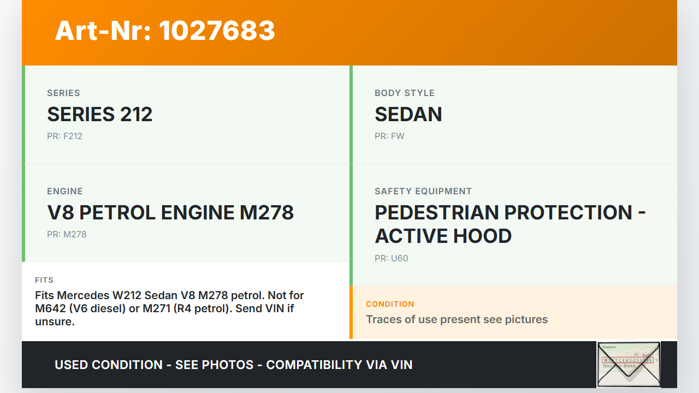The width and height of the screenshot is (699, 393).
Task: Click the SAFETY EQUIPMENT label
Action: click(423, 191)
